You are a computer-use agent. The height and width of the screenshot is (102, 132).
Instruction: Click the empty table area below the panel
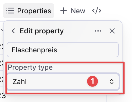58,98
